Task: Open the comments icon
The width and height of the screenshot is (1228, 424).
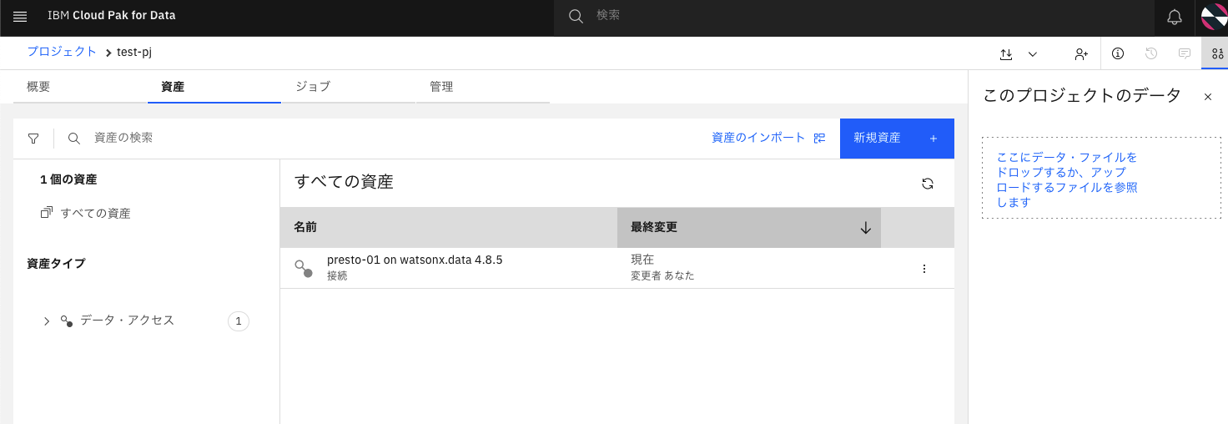Action: pos(1184,53)
